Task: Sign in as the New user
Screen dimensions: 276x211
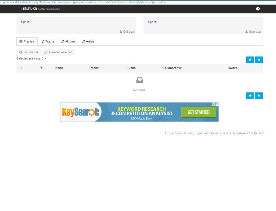Action: coord(152,22)
